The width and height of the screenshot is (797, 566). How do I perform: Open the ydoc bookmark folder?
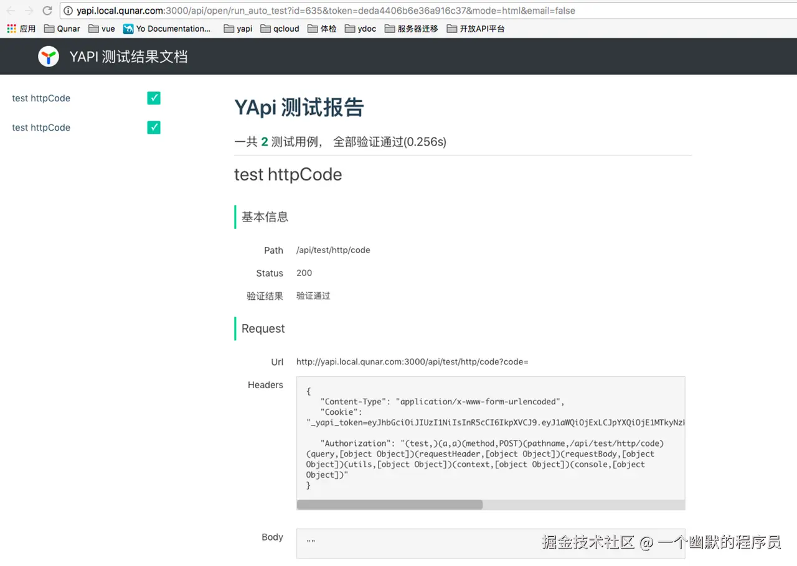pos(361,29)
